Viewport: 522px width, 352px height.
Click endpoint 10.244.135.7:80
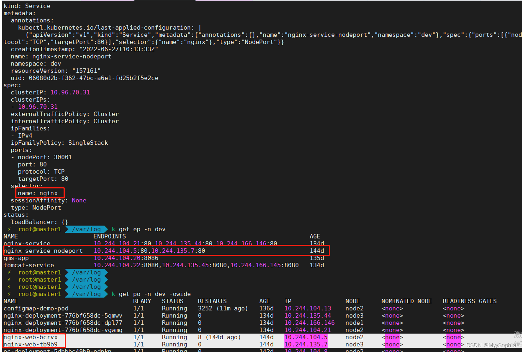tap(178, 251)
